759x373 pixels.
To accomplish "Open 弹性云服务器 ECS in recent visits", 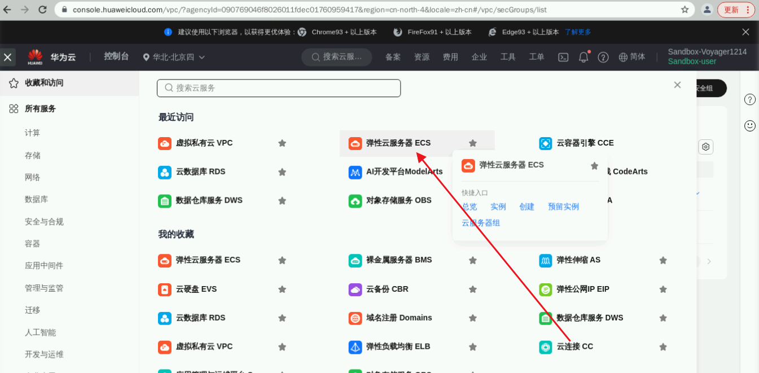I will 398,143.
